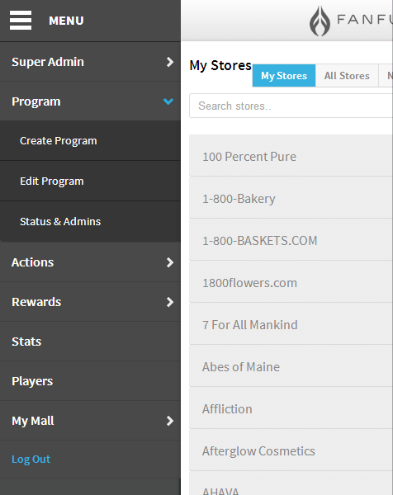Click the hamburger menu icon
Screen dimensions: 393x495
click(21, 20)
